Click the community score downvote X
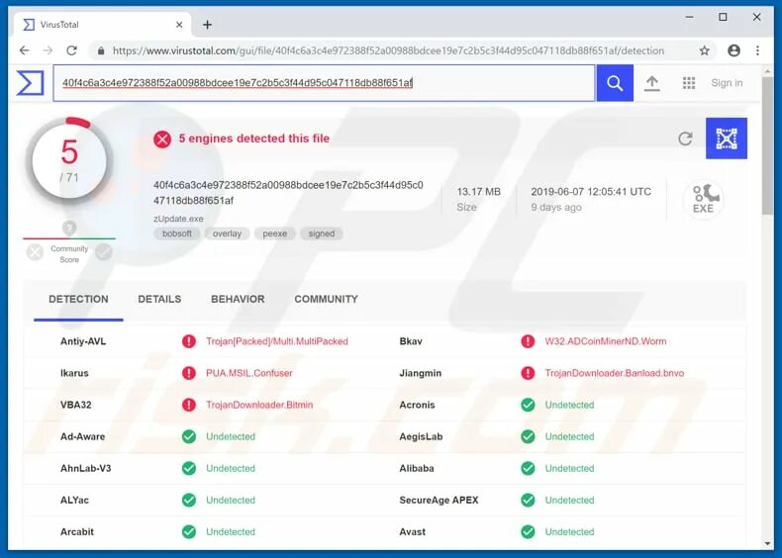The width and height of the screenshot is (782, 558). click(35, 253)
